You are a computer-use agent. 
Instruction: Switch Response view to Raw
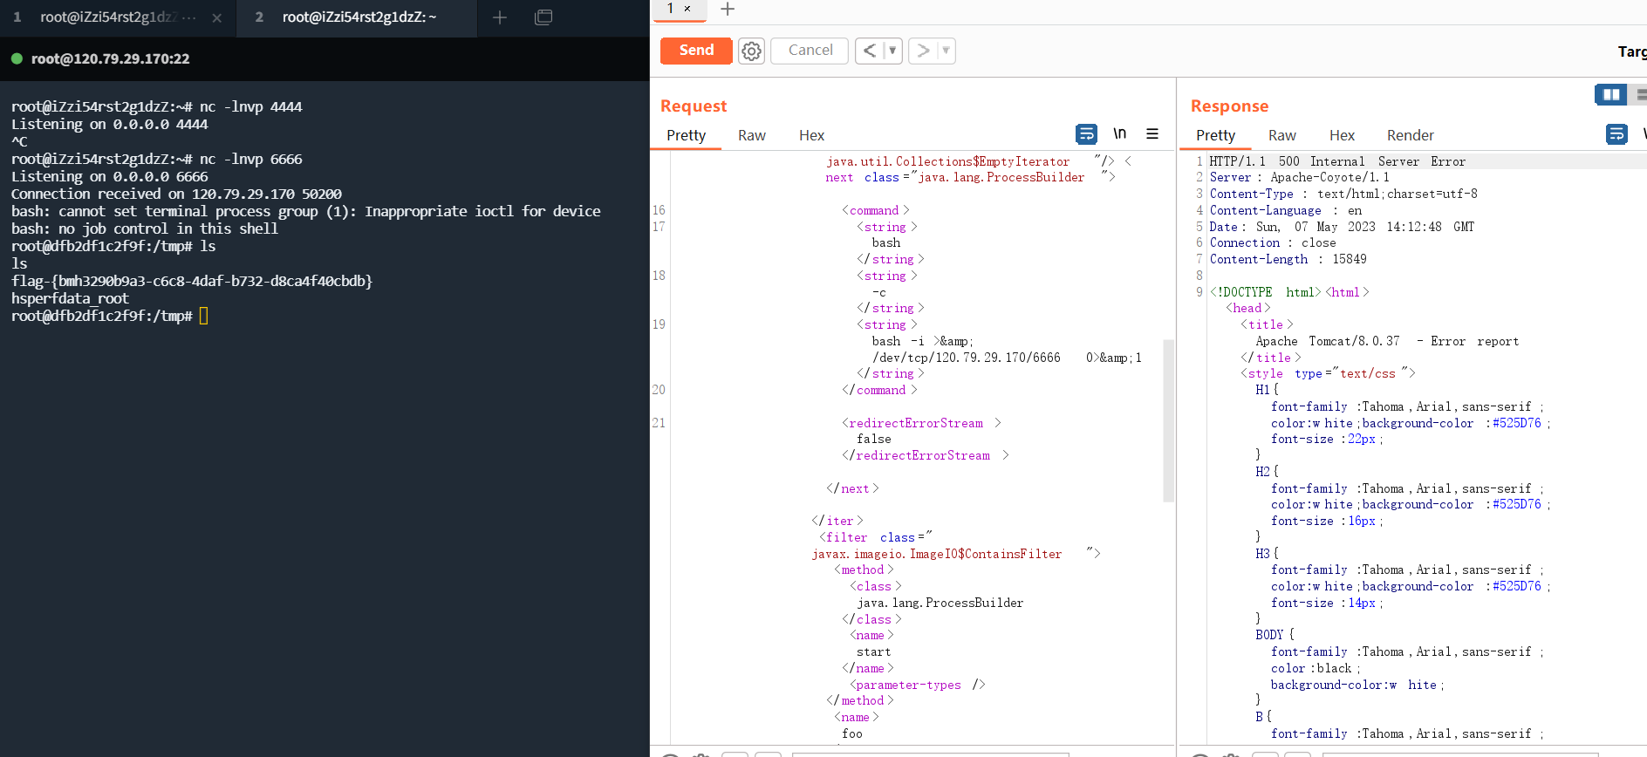coord(1281,135)
